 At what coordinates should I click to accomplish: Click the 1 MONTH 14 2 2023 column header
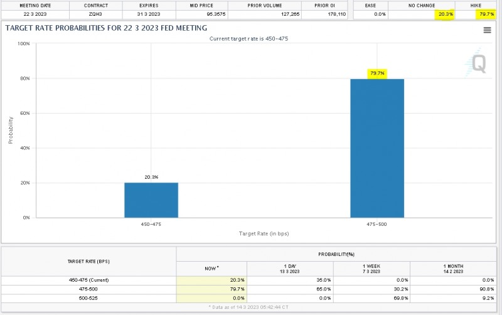(x=453, y=269)
